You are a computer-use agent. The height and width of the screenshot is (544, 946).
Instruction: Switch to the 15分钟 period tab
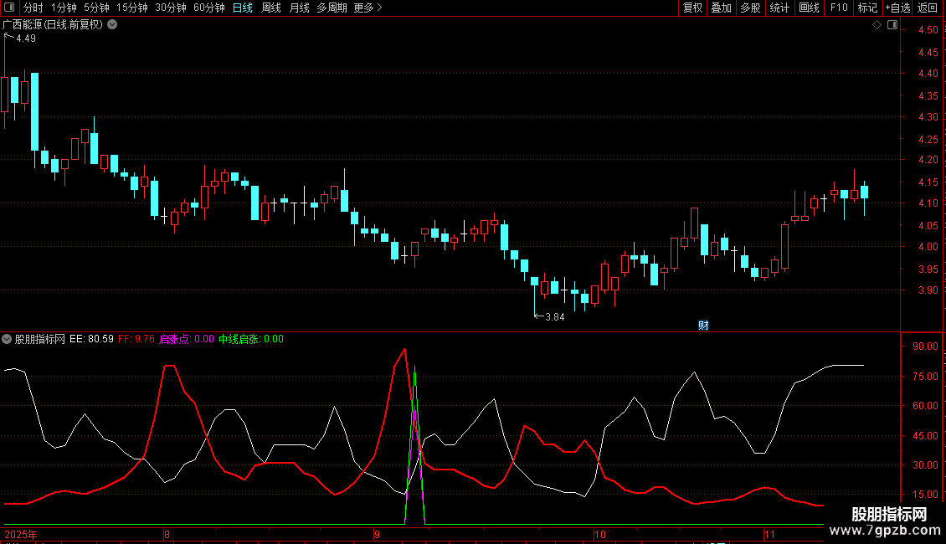[132, 8]
